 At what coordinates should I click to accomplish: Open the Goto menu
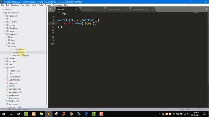(34, 5)
